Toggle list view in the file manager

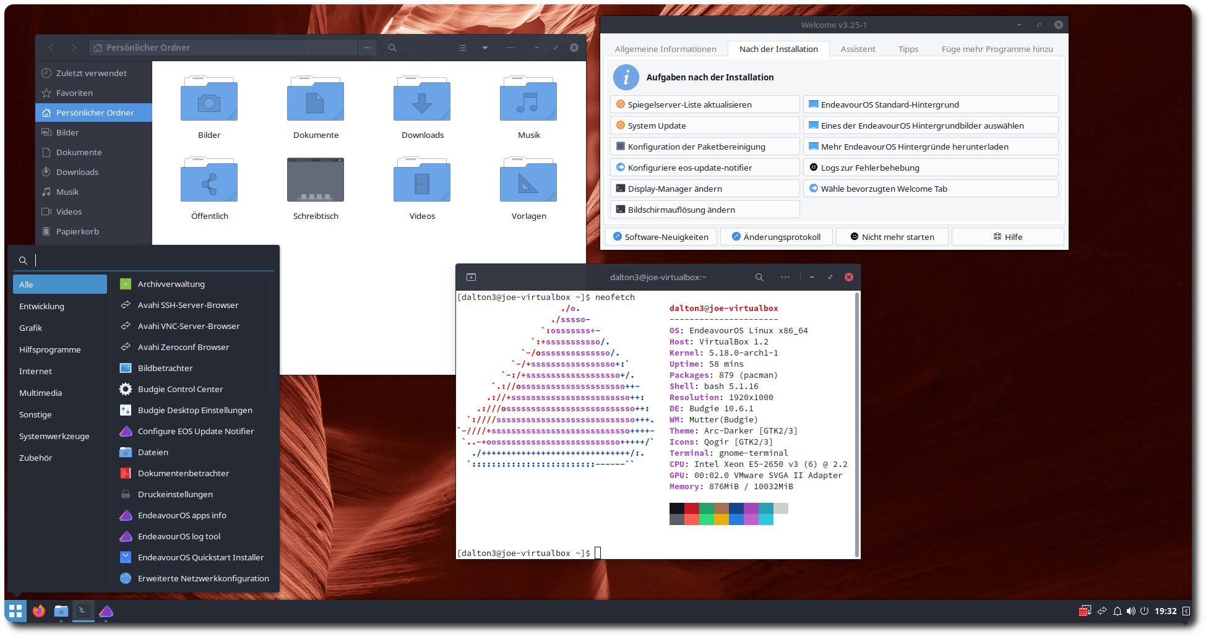click(462, 48)
